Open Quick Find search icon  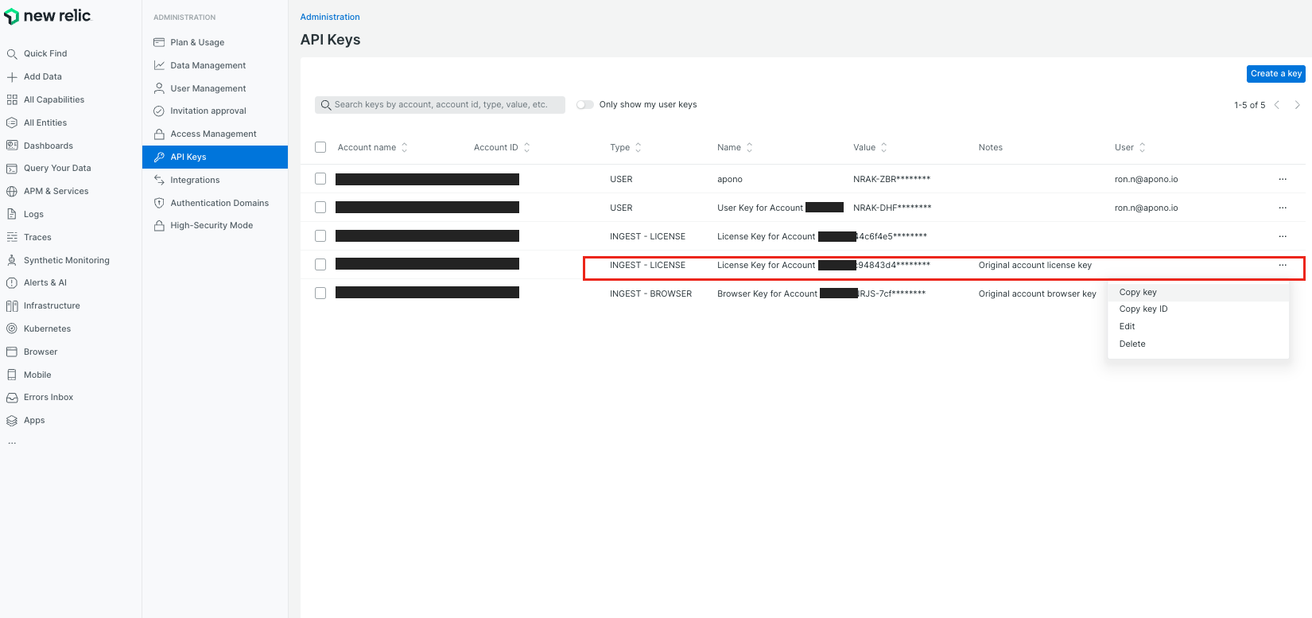pyautogui.click(x=12, y=54)
